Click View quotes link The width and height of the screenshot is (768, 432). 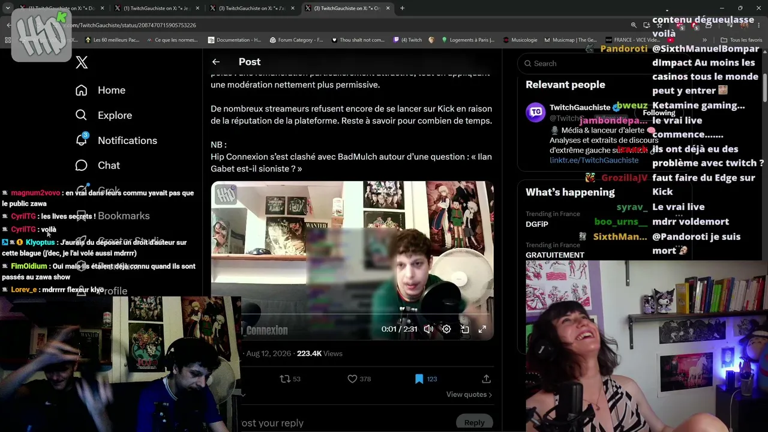[x=469, y=394]
